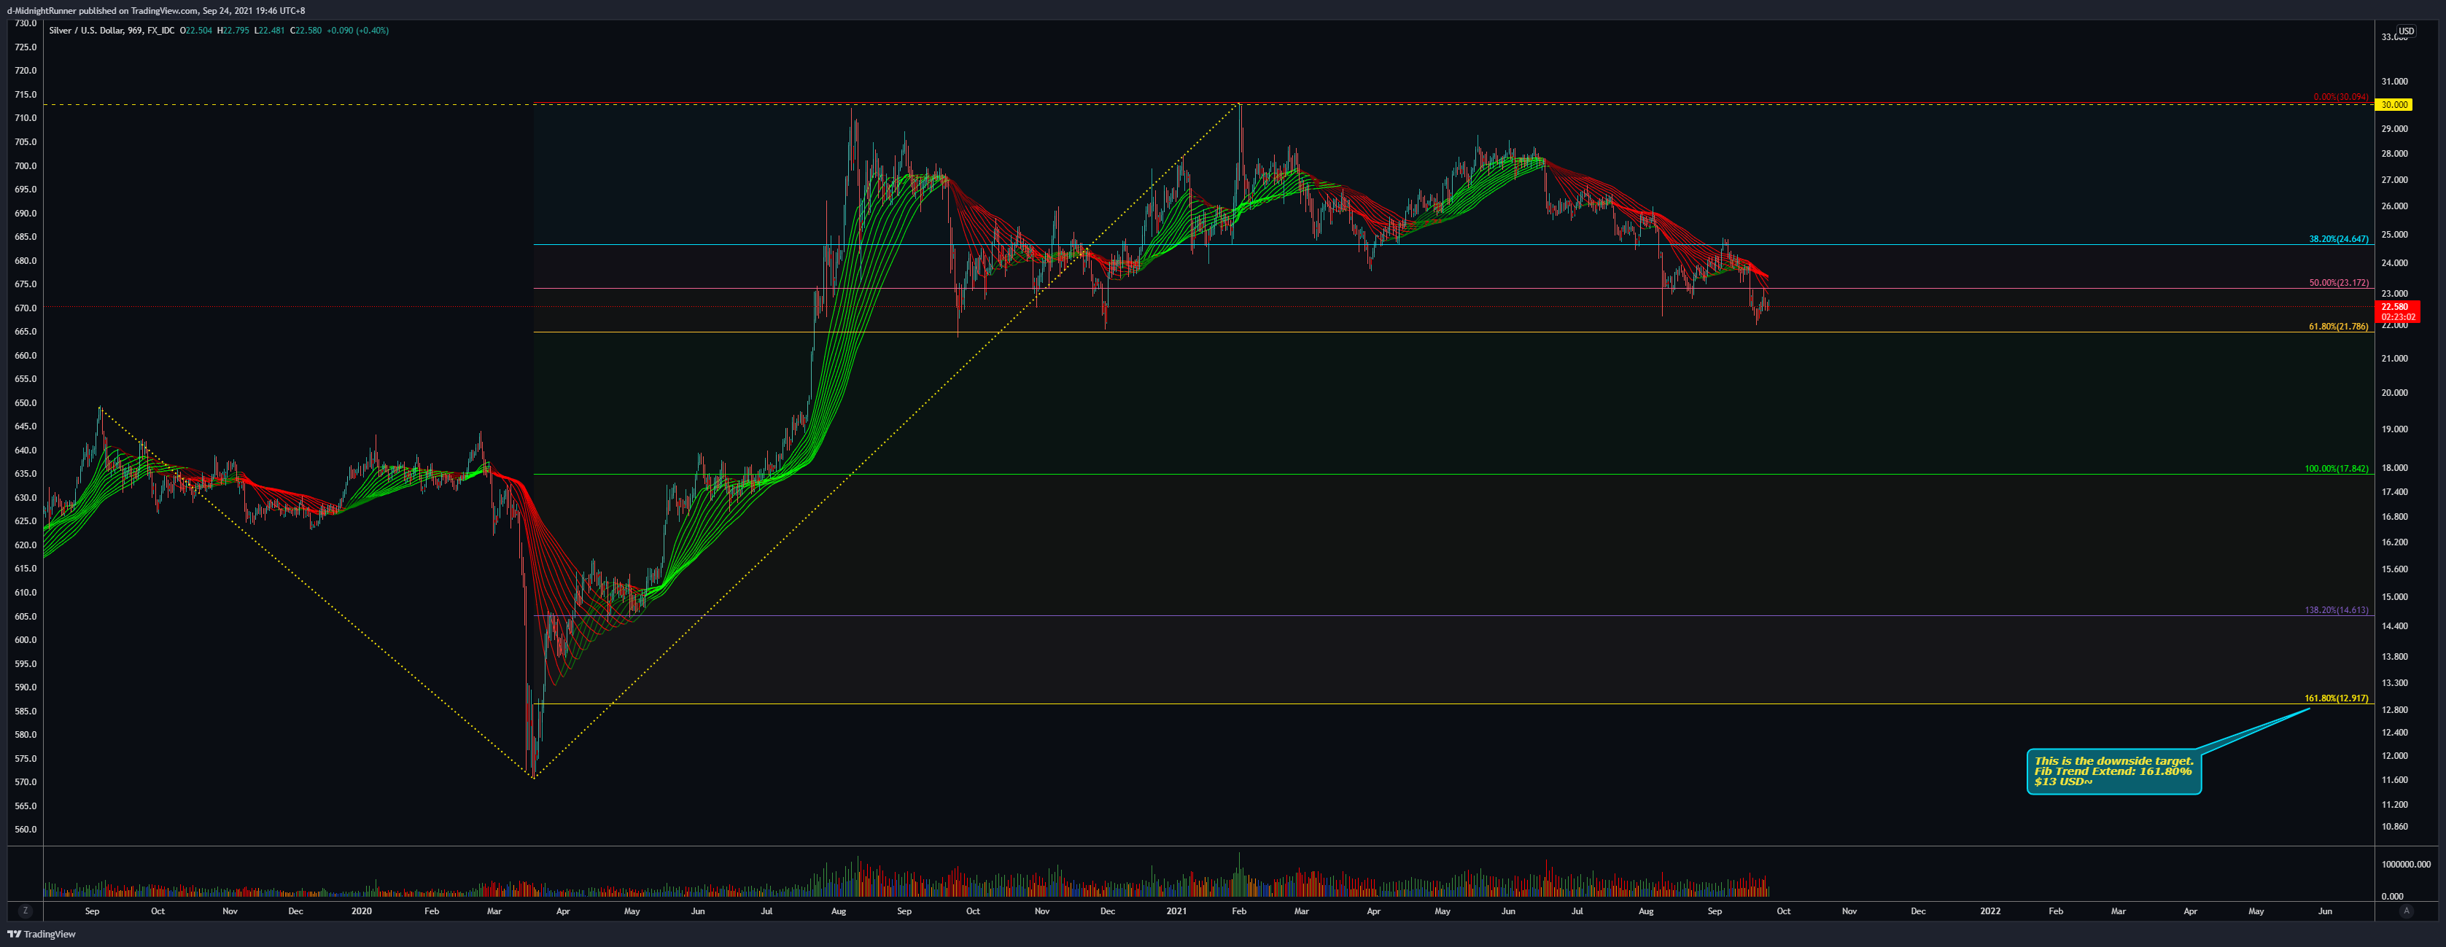Click the USD currency label on price scale
Screen dimensions: 2446x947
click(2406, 31)
